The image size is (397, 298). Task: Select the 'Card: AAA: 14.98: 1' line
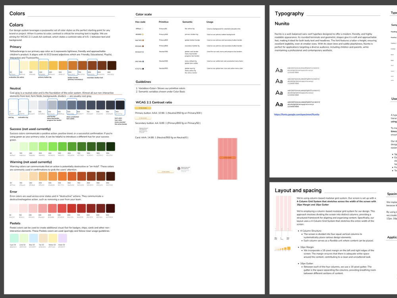pos(162,137)
